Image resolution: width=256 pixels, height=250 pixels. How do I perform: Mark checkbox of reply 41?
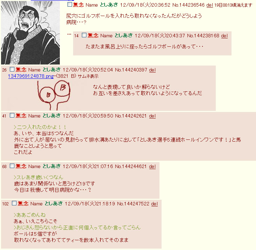click(x=12, y=115)
